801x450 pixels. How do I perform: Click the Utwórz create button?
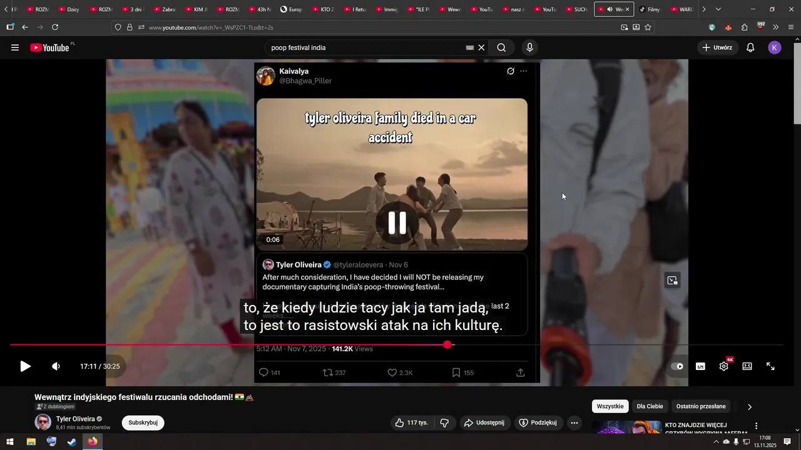[x=717, y=47]
